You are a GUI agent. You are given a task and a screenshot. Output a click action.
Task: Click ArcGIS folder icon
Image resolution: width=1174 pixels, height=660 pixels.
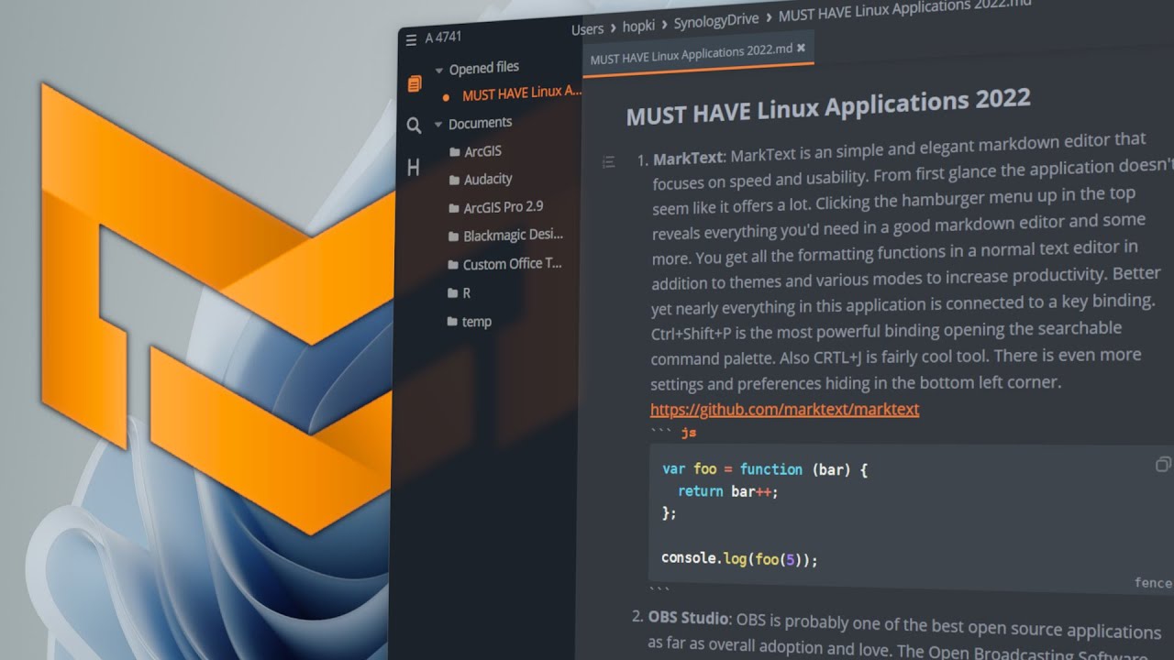click(x=454, y=152)
